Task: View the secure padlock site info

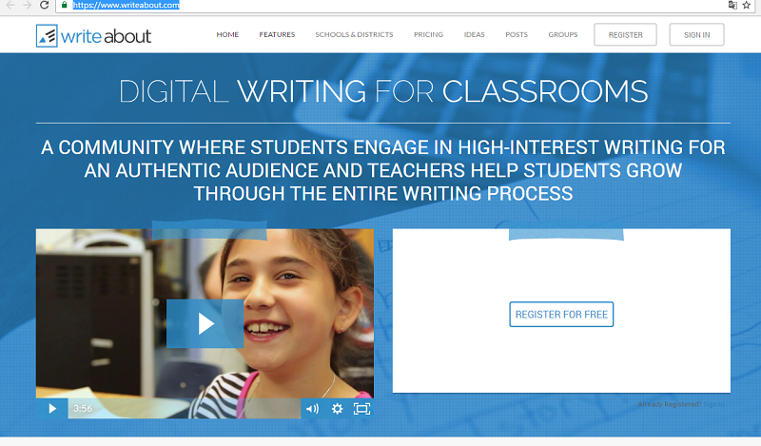Action: (x=64, y=5)
